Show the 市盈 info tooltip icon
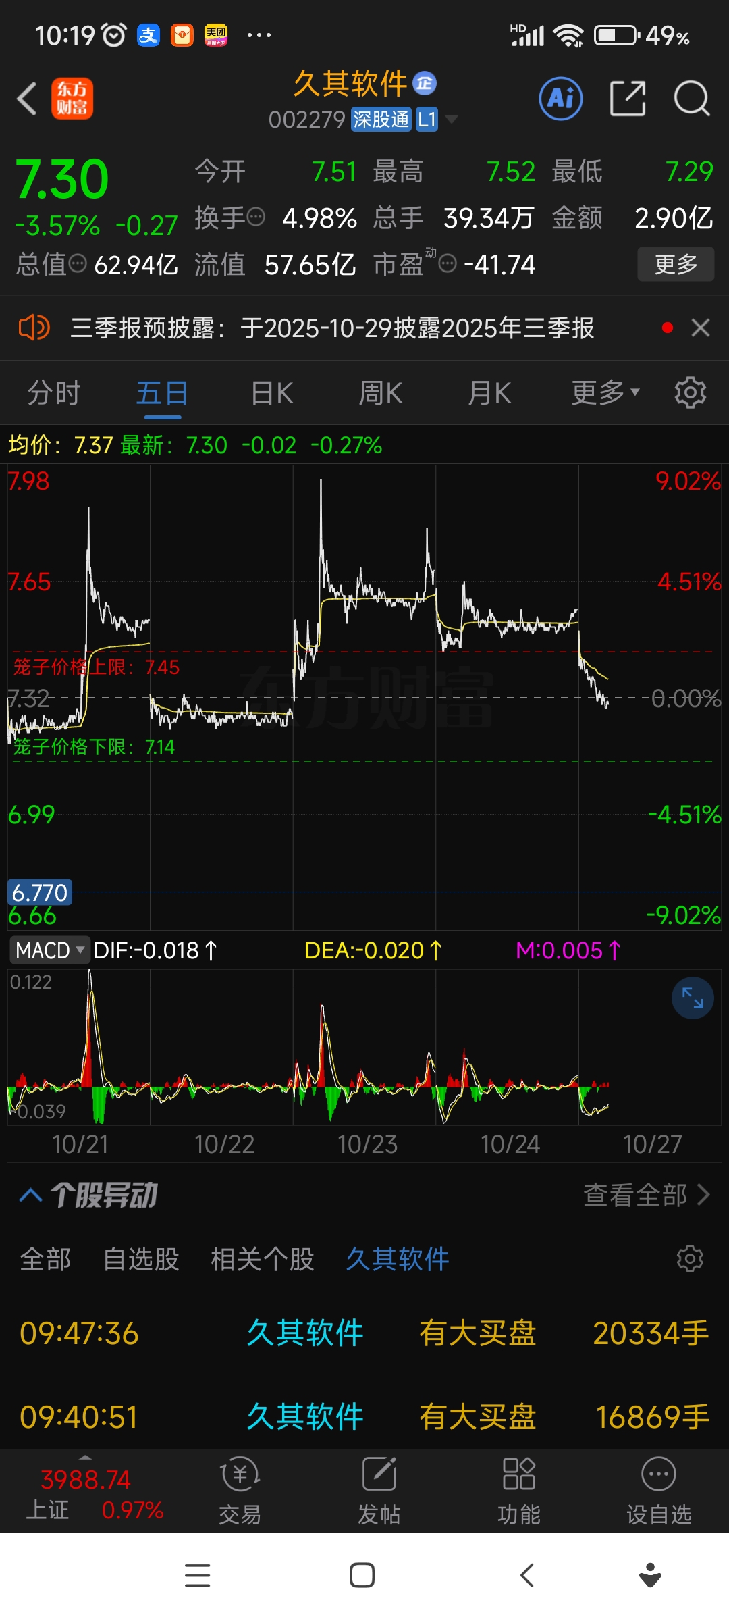This screenshot has height=1621, width=729. pyautogui.click(x=448, y=263)
